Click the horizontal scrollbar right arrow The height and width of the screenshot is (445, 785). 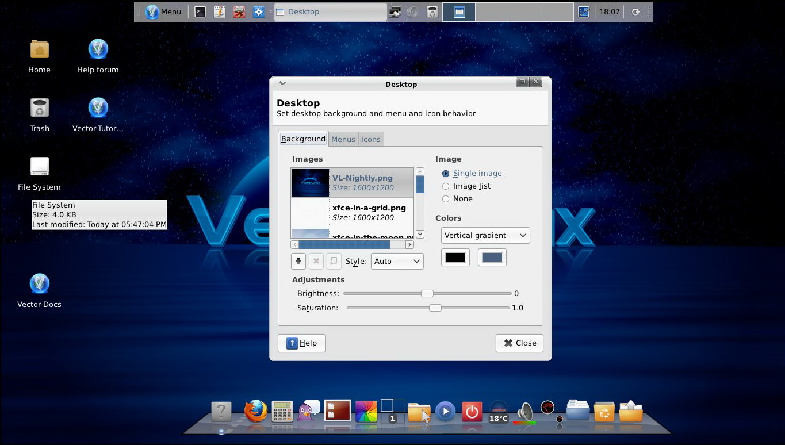(409, 244)
